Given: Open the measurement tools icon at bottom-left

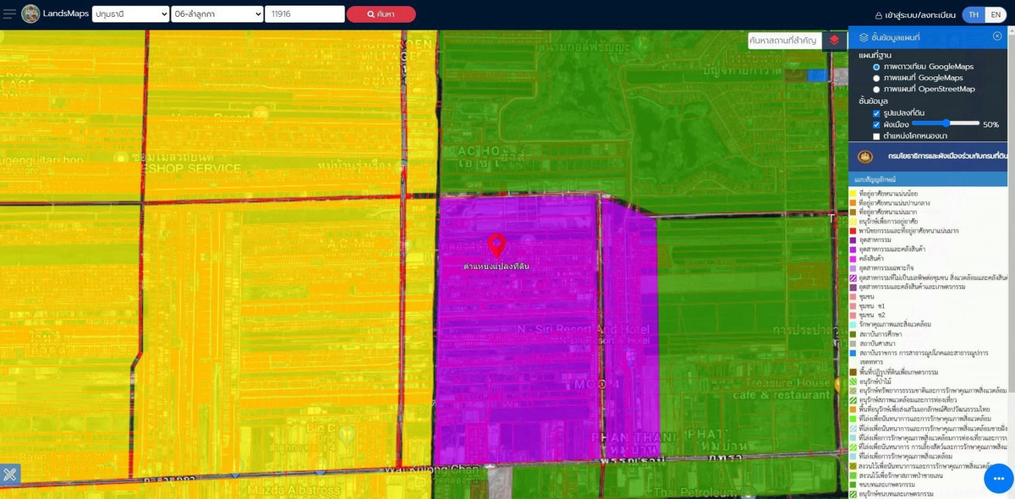Looking at the screenshot, I should point(10,474).
